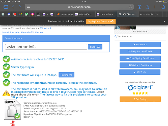
Task: Click the five-star DigiCert rating
Action: tap(140, 93)
